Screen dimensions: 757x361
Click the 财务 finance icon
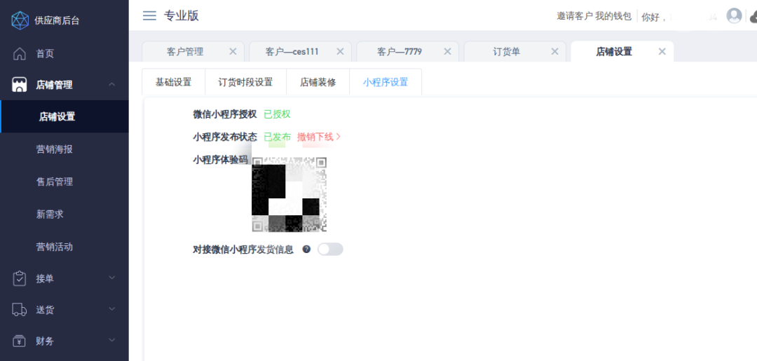(20, 341)
